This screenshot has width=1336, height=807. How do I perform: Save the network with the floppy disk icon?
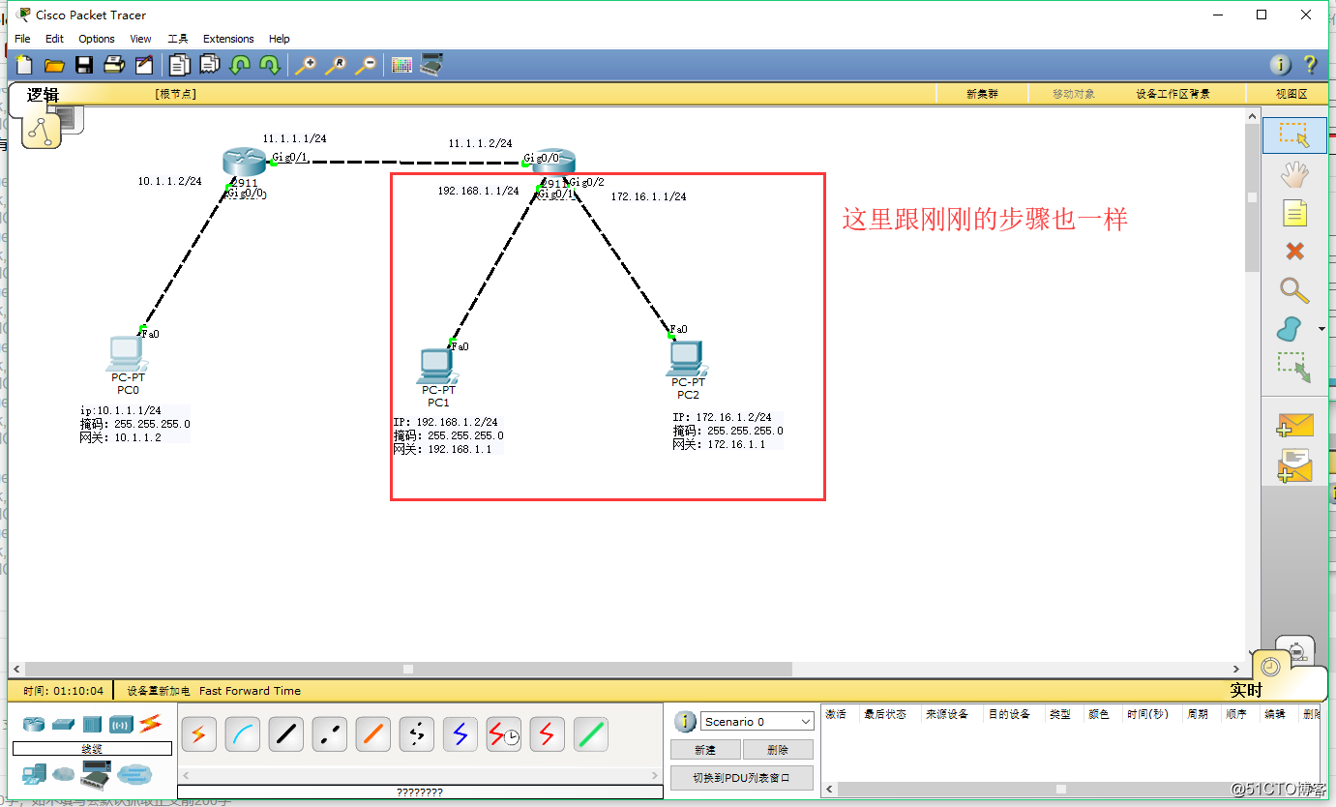(x=84, y=66)
